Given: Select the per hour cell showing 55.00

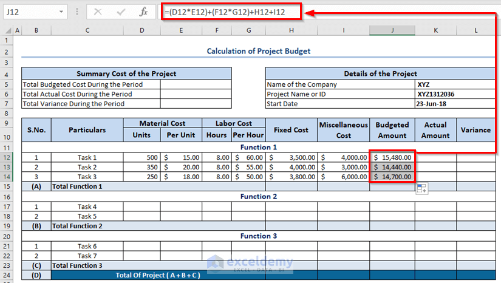Looking at the screenshot, I should pyautogui.click(x=248, y=167).
